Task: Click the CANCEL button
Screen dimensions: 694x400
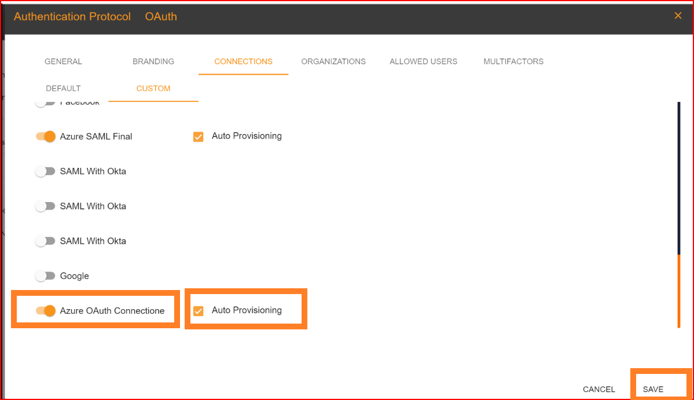Action: [x=598, y=389]
